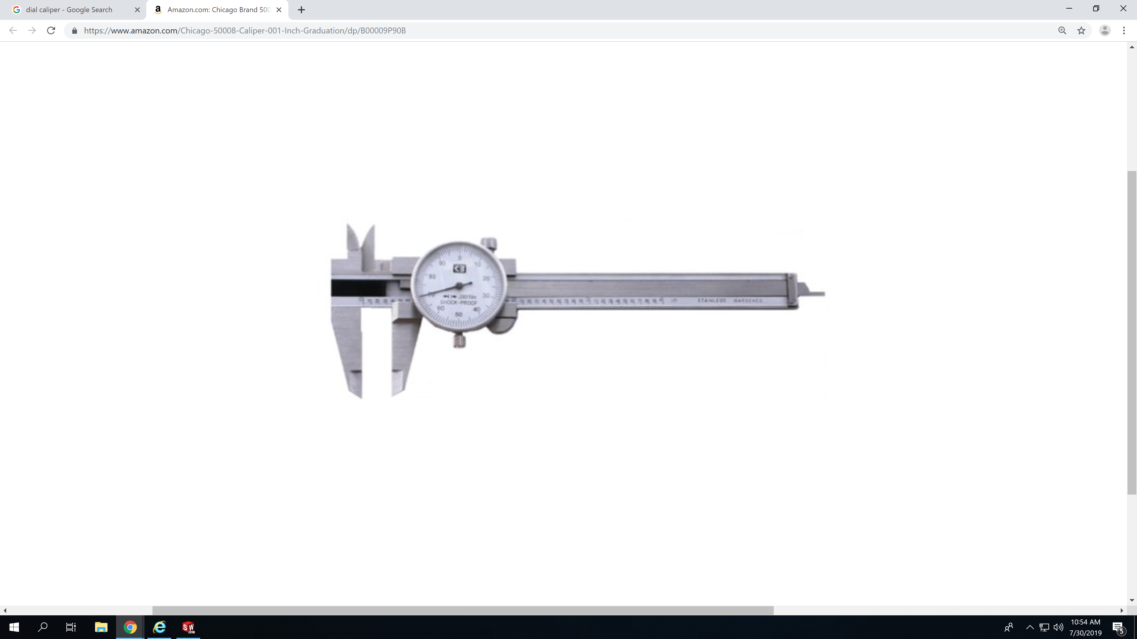The image size is (1137, 639).
Task: Close the Google Search tab
Action: [x=137, y=10]
